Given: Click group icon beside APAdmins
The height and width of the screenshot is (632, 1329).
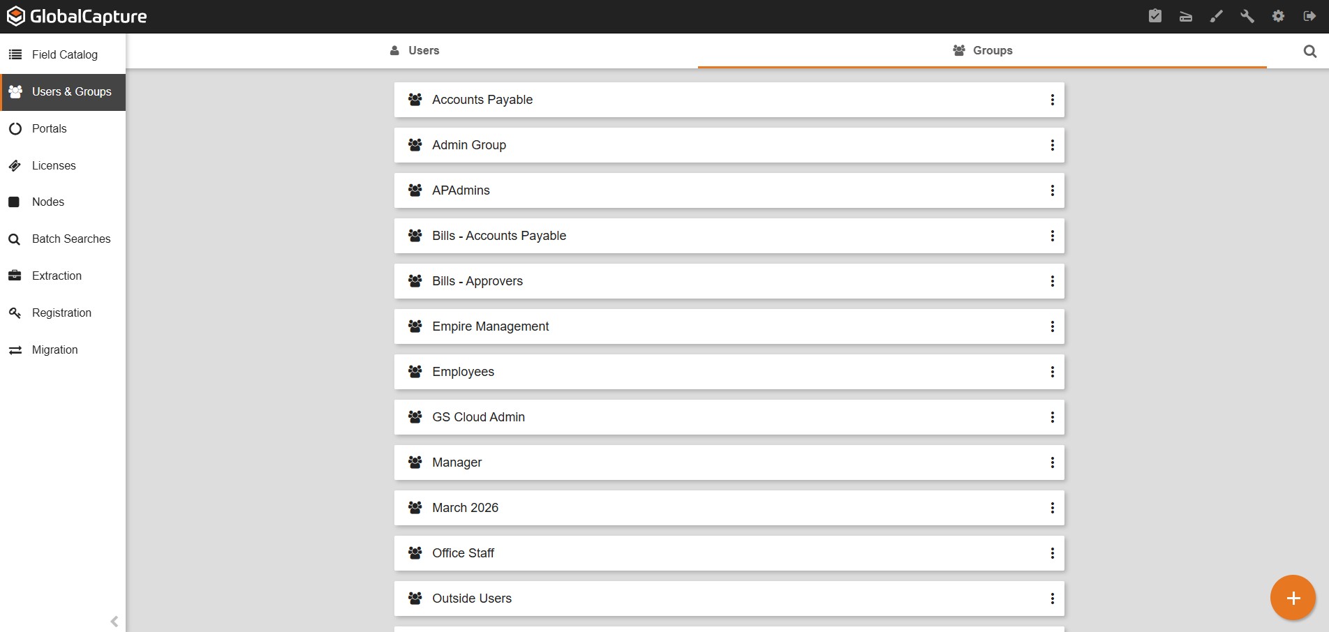Looking at the screenshot, I should (415, 190).
